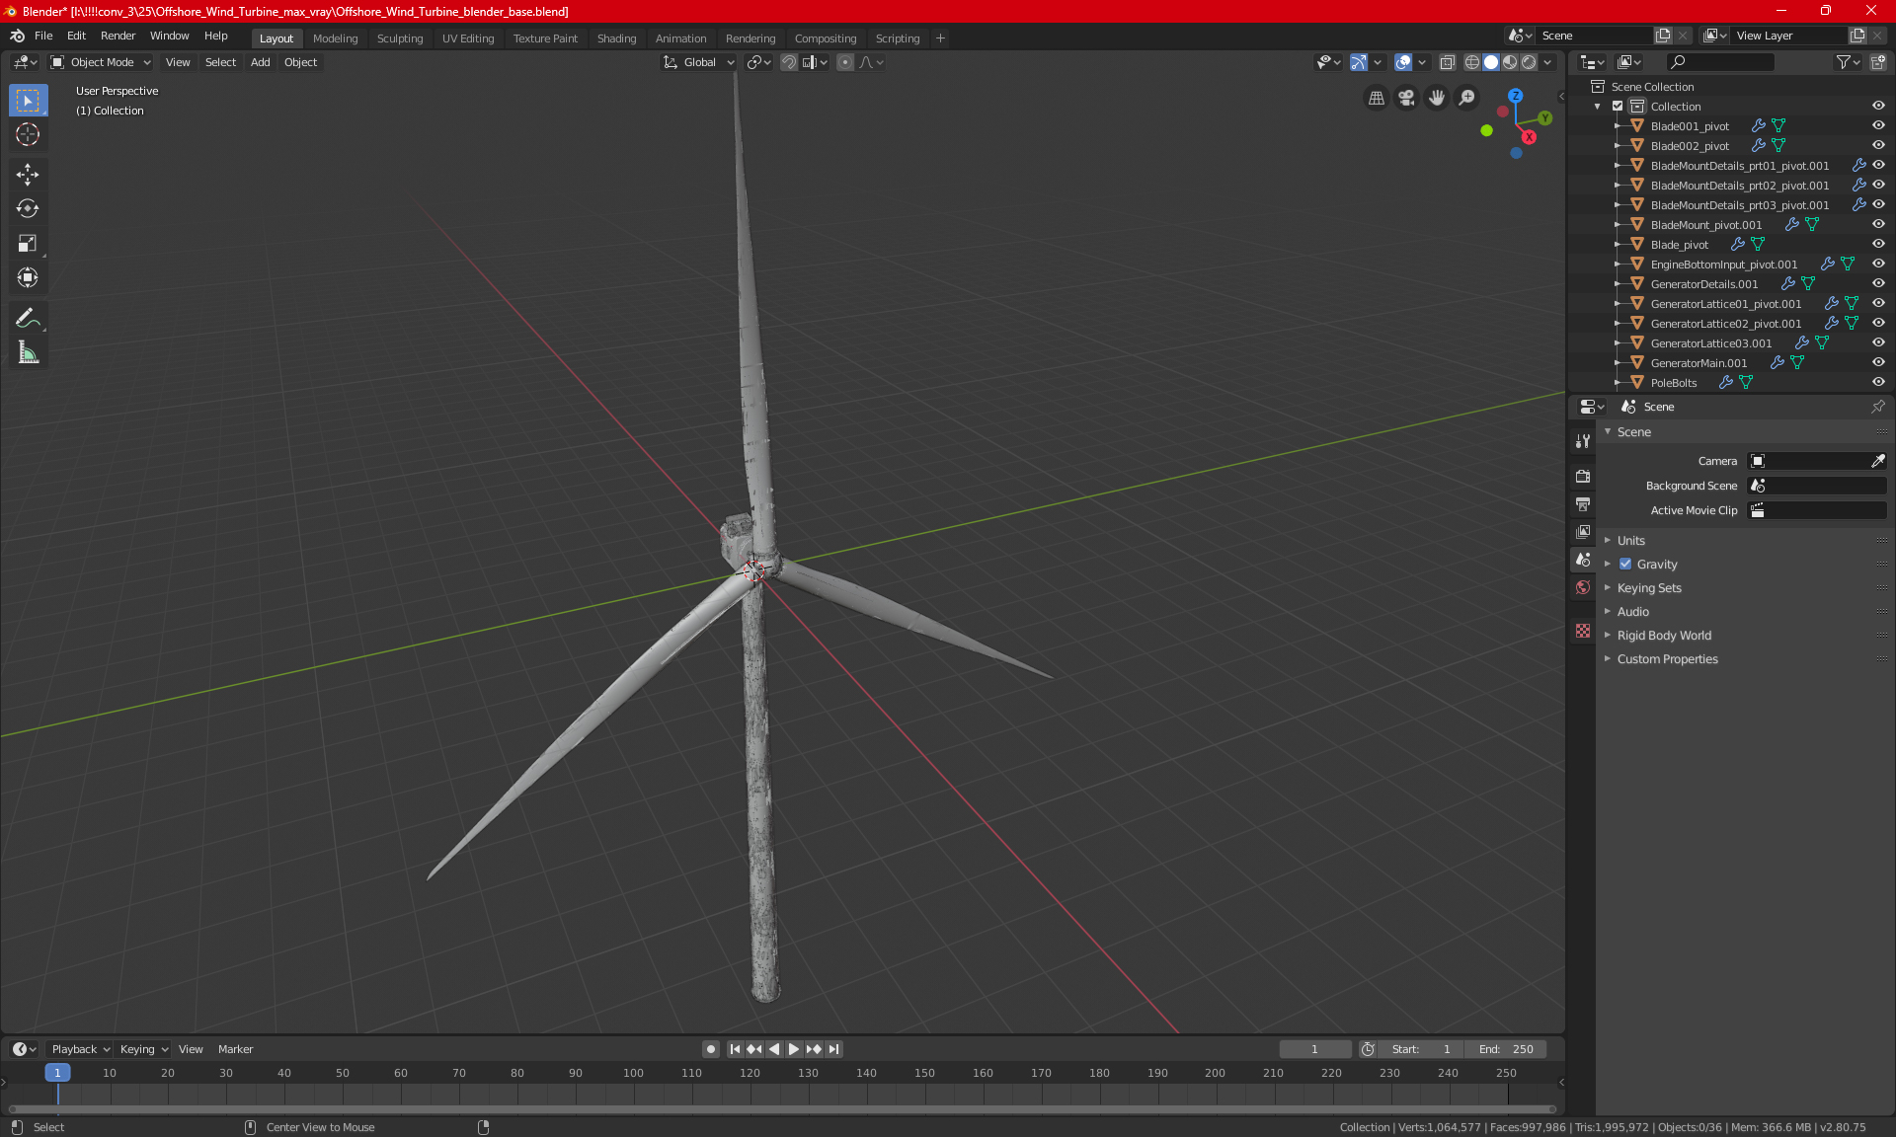The image size is (1896, 1137).
Task: Switch to the Modeling workspace tab
Action: pos(335,38)
